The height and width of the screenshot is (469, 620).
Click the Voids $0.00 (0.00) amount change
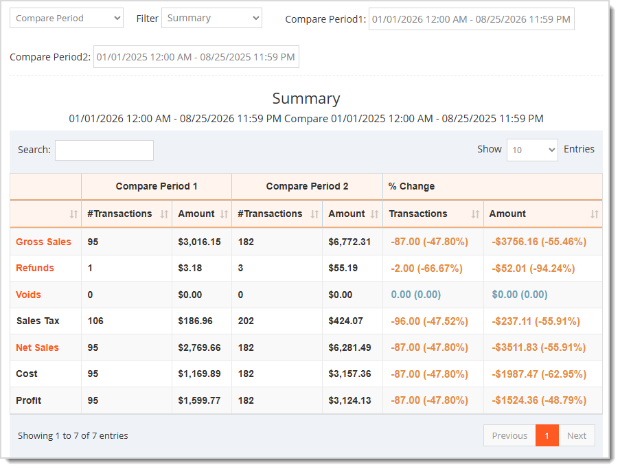click(520, 295)
